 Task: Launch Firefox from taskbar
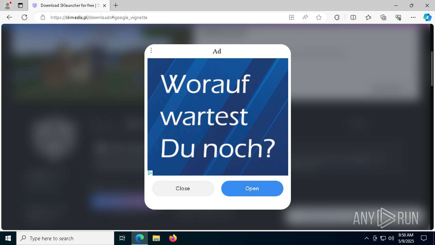pyautogui.click(x=173, y=238)
